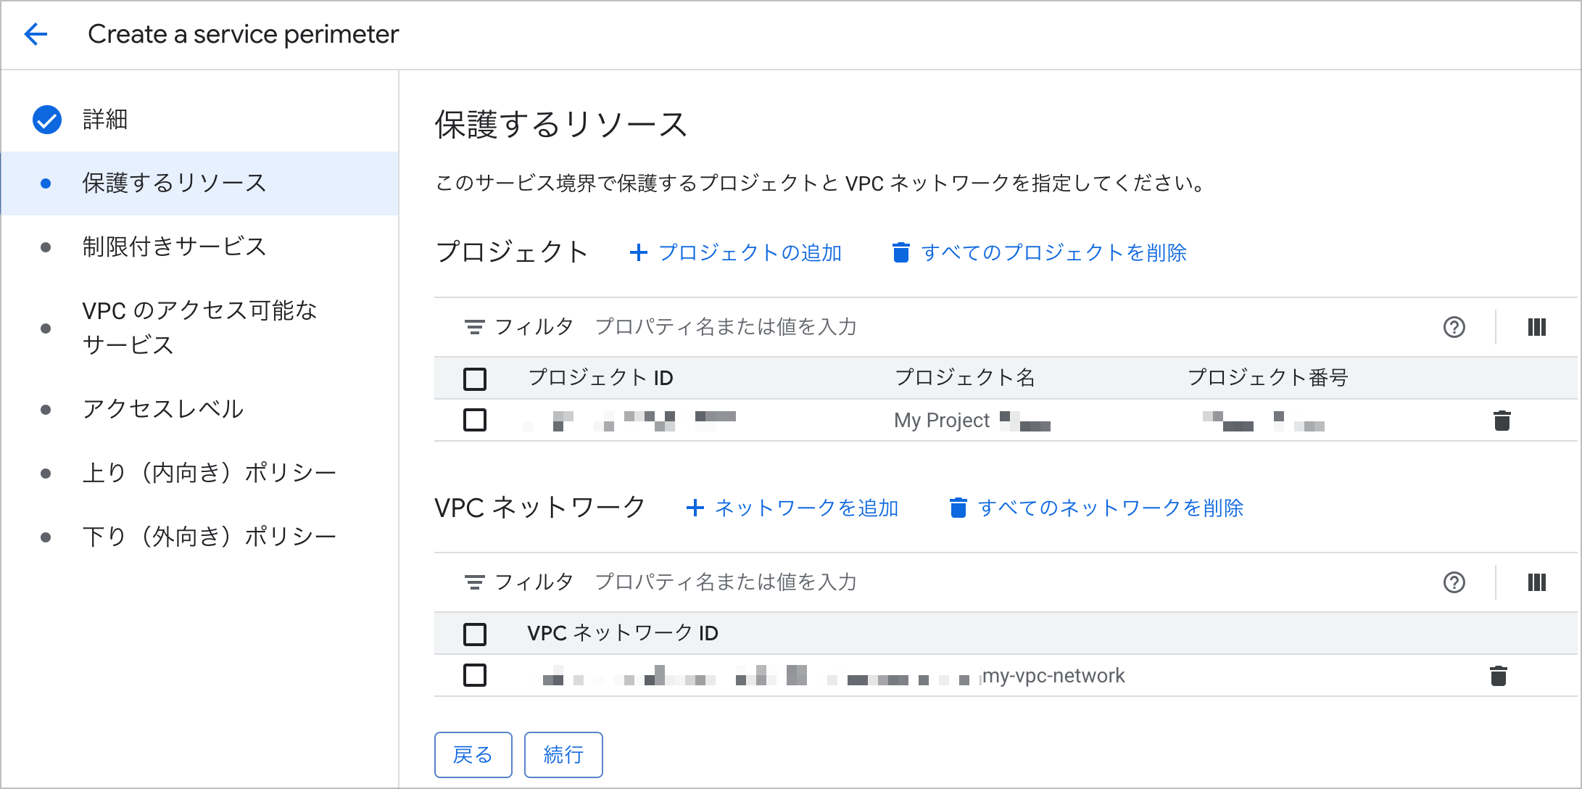Select all projects with the header checkbox
The height and width of the screenshot is (789, 1582).
pos(475,378)
